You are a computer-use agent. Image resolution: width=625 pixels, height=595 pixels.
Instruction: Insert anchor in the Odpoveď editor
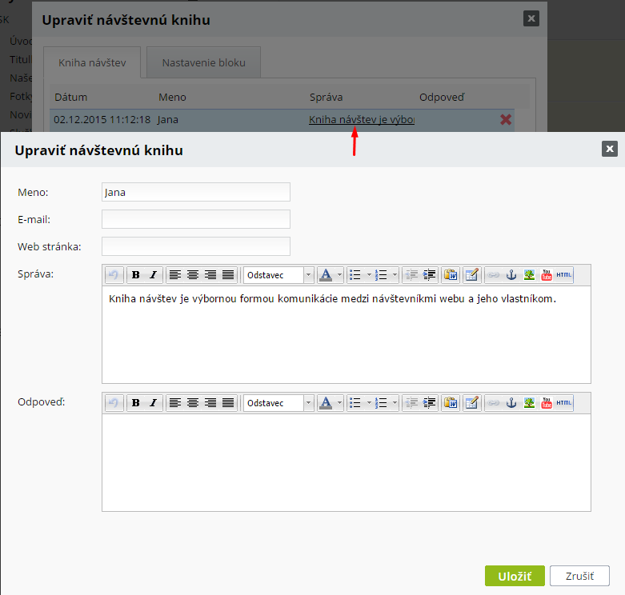pos(511,403)
